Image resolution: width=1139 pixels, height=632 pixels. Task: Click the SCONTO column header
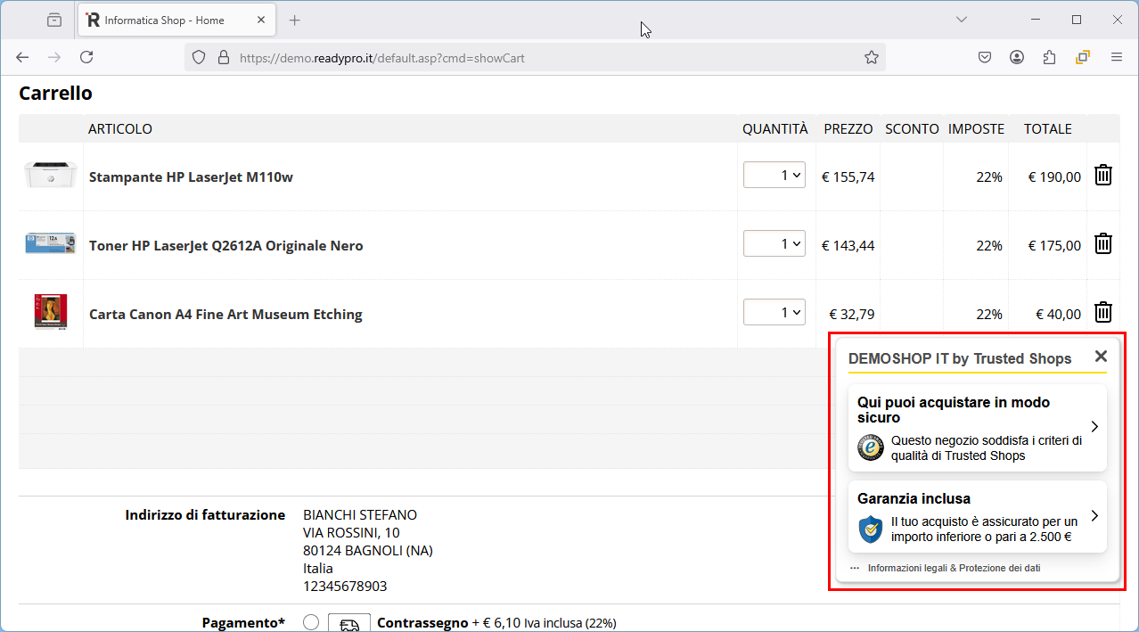coord(912,128)
